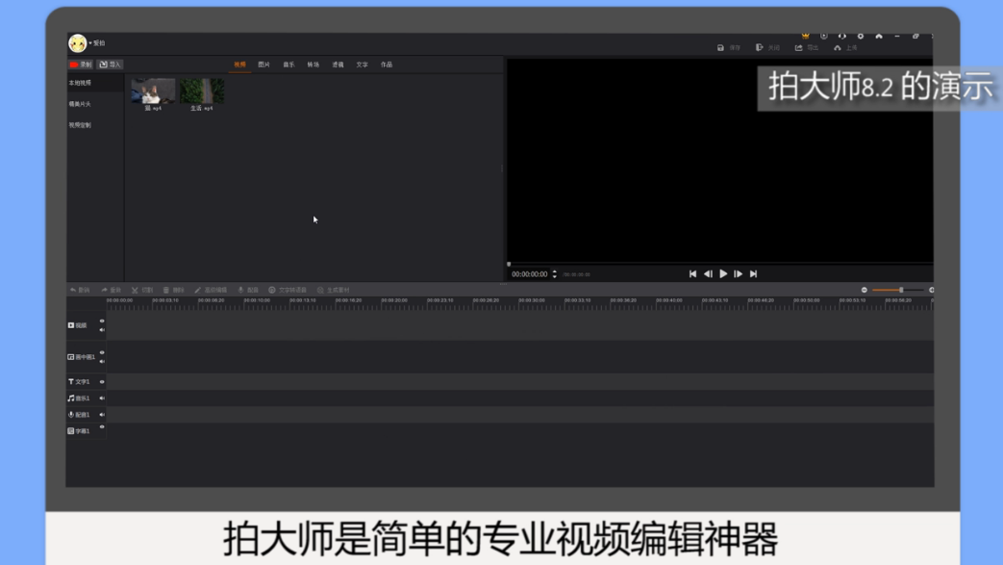Open settings via the gear icon

(x=861, y=36)
